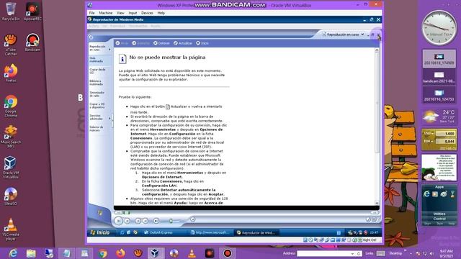Open VirtualBox View menu
The height and width of the screenshot is (259, 461).
tap(120, 13)
